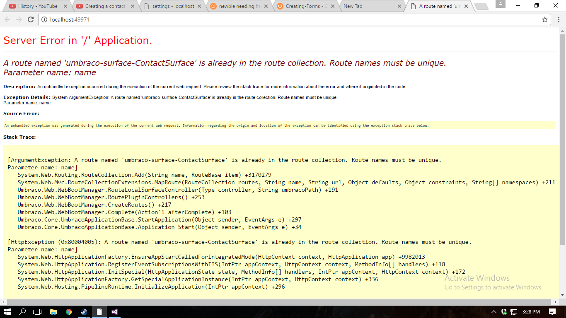
Task: Click the browser back arrow
Action: [x=7, y=19]
